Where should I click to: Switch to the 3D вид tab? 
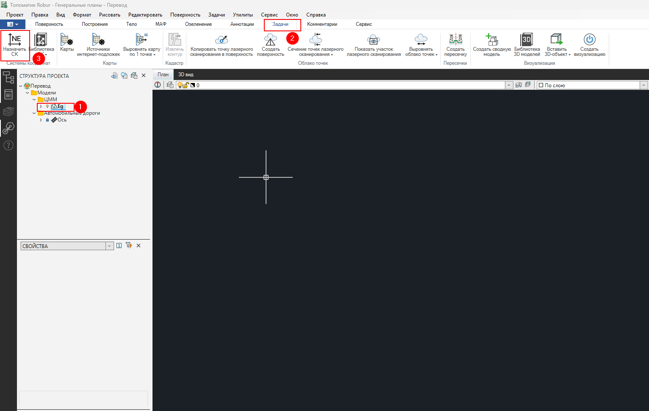pos(186,74)
